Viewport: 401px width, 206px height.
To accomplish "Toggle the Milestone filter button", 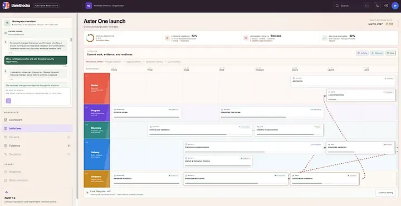I will click(377, 53).
